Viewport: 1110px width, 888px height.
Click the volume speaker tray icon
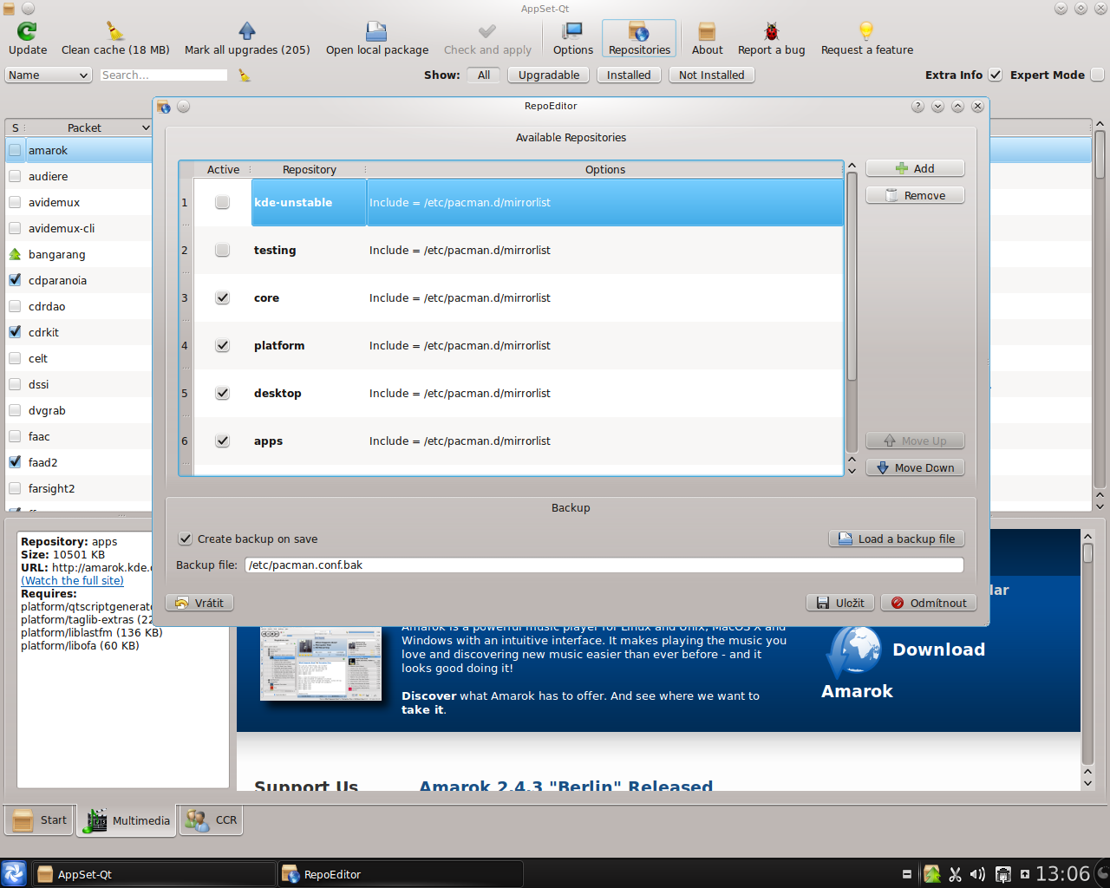point(977,874)
